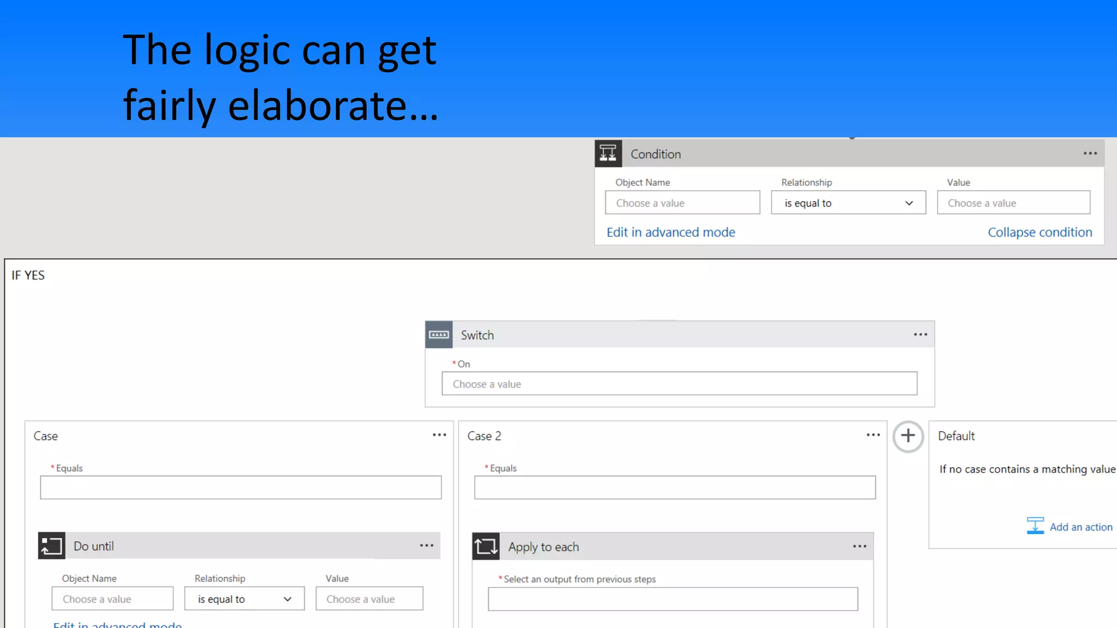This screenshot has height=628, width=1117.
Task: Open the Case 2 ellipsis menu
Action: coord(873,435)
